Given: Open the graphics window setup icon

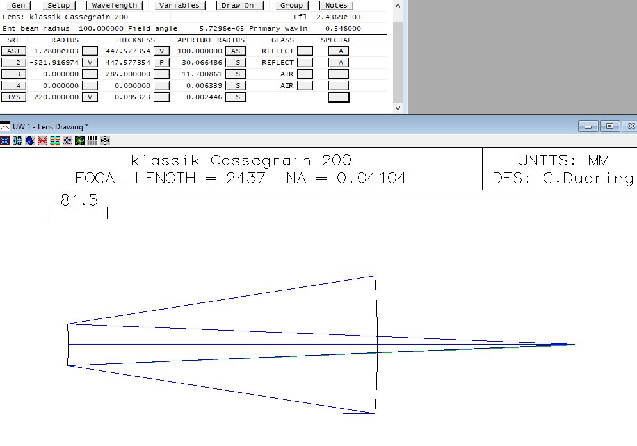Looking at the screenshot, I should [5, 141].
